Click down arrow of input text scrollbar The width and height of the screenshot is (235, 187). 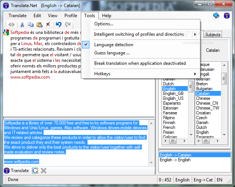tap(151, 163)
